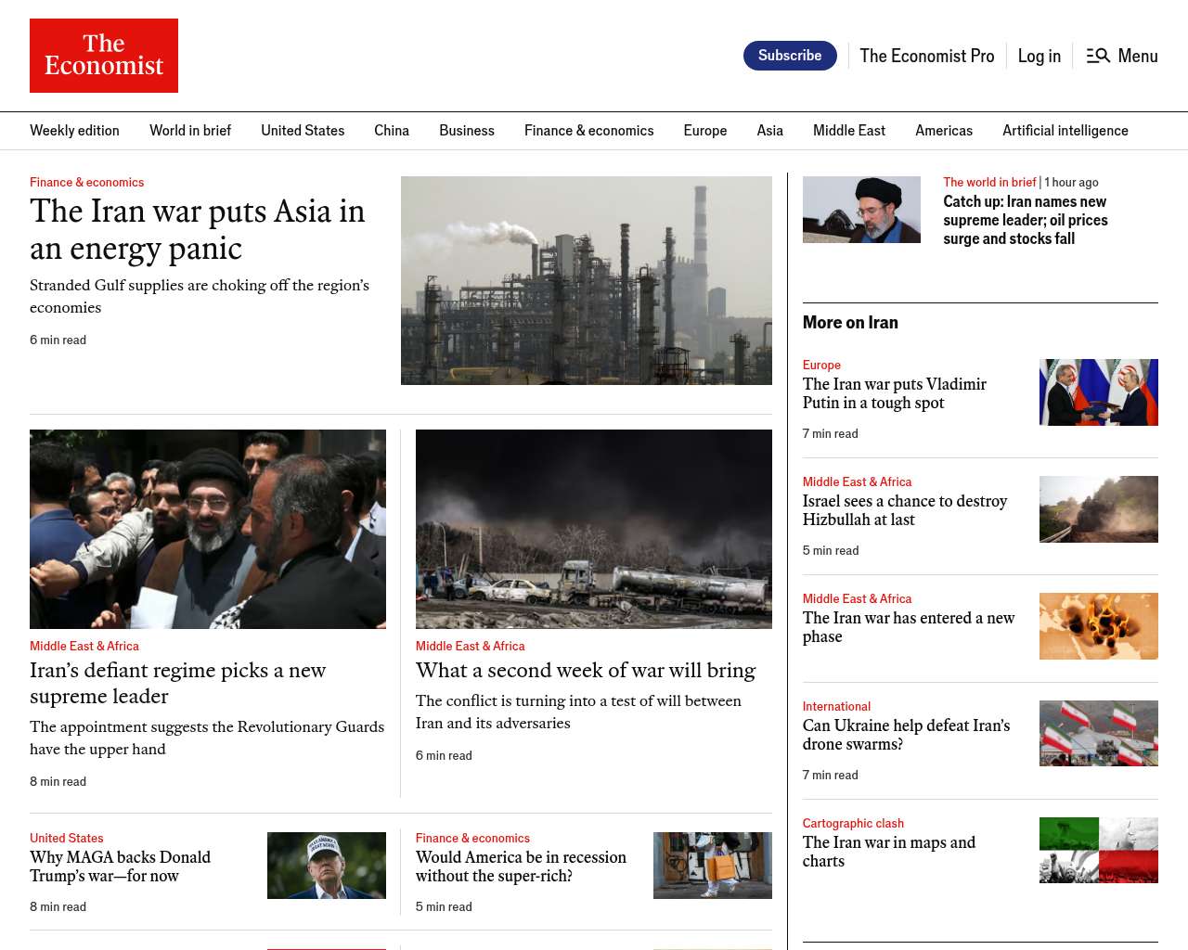Open the Artificial intelligence section
The width and height of the screenshot is (1188, 950).
click(x=1065, y=131)
